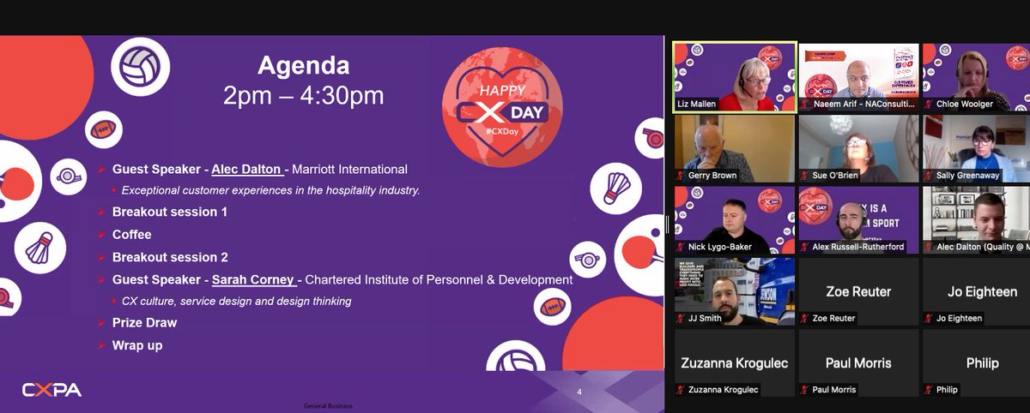Click Jo Eighteen's muted microphone icon
The height and width of the screenshot is (413, 1030).
(928, 318)
